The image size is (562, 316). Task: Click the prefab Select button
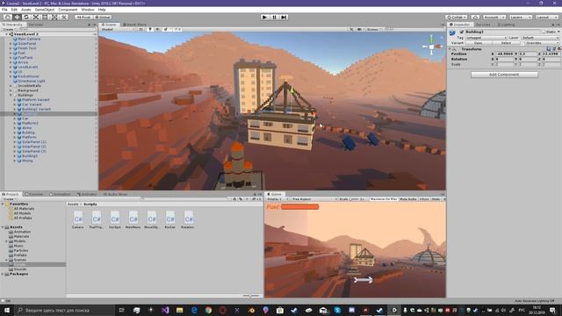click(506, 43)
